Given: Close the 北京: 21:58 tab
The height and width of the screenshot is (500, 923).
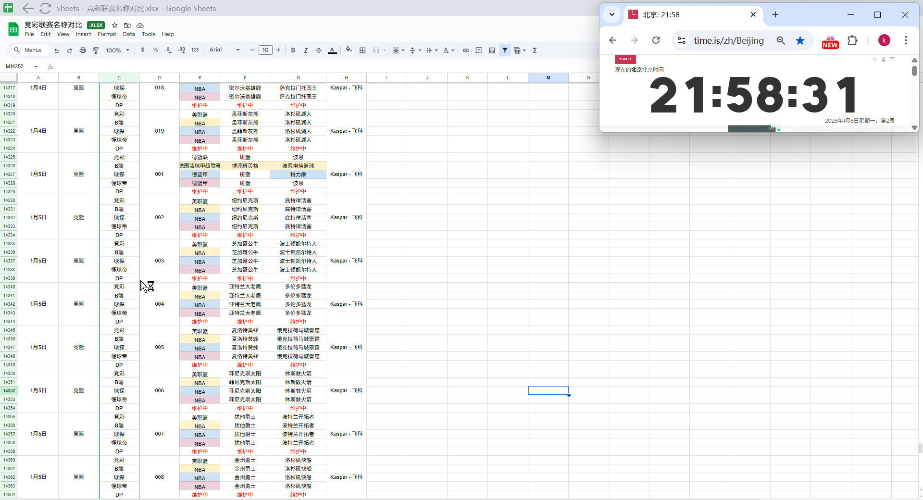Looking at the screenshot, I should click(753, 14).
